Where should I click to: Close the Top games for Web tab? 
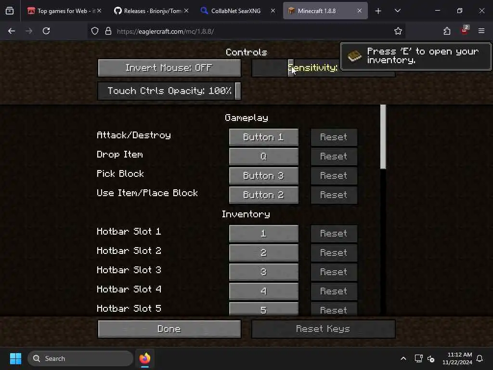click(x=99, y=11)
